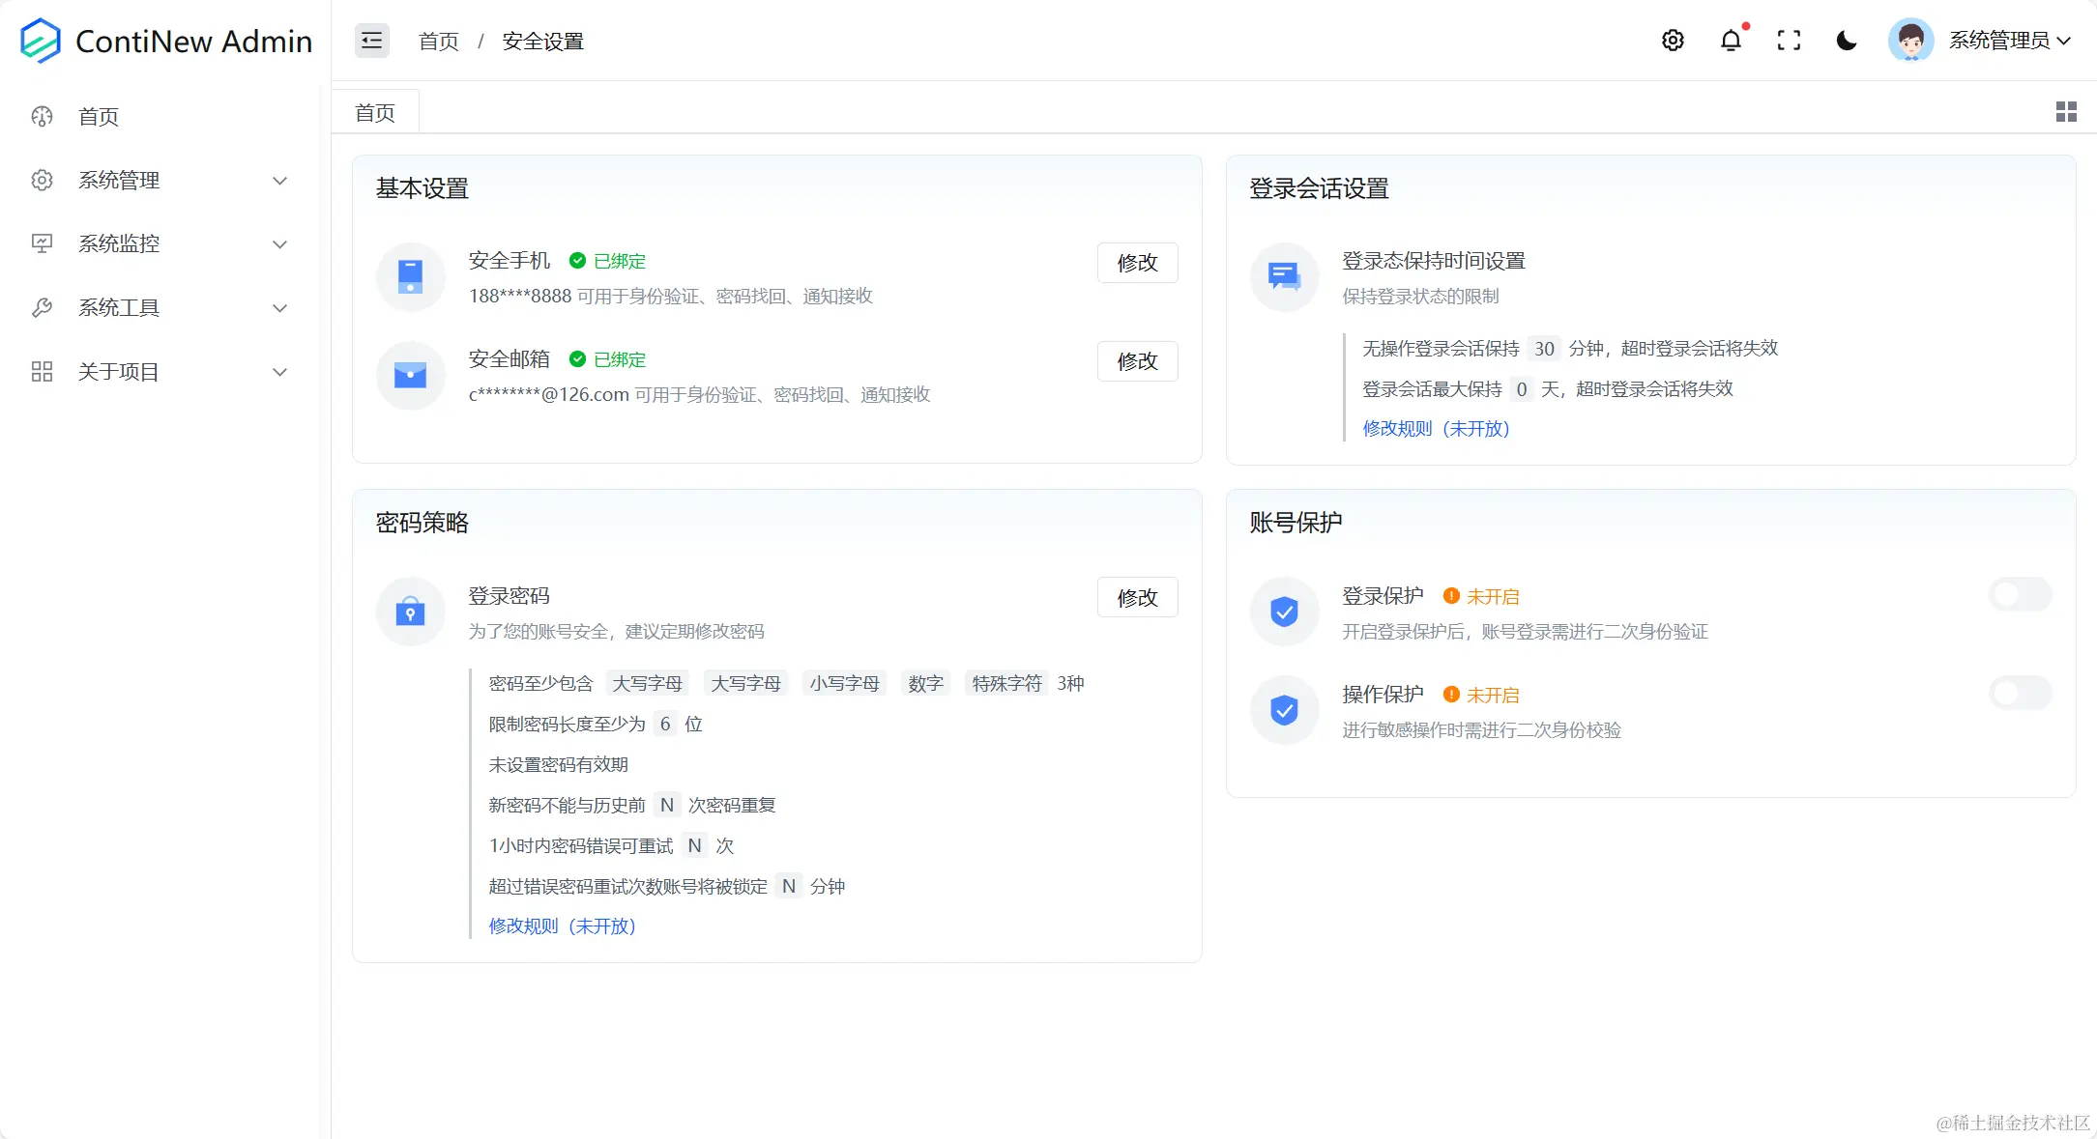Click the notification bell icon
Viewport: 2097px width, 1139px height.
pyautogui.click(x=1731, y=41)
